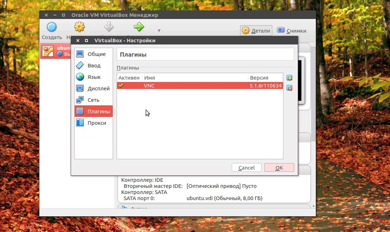Viewport: 390px width, 232px height.
Task: Start the VM with the green arrow icon
Action: pos(139,27)
